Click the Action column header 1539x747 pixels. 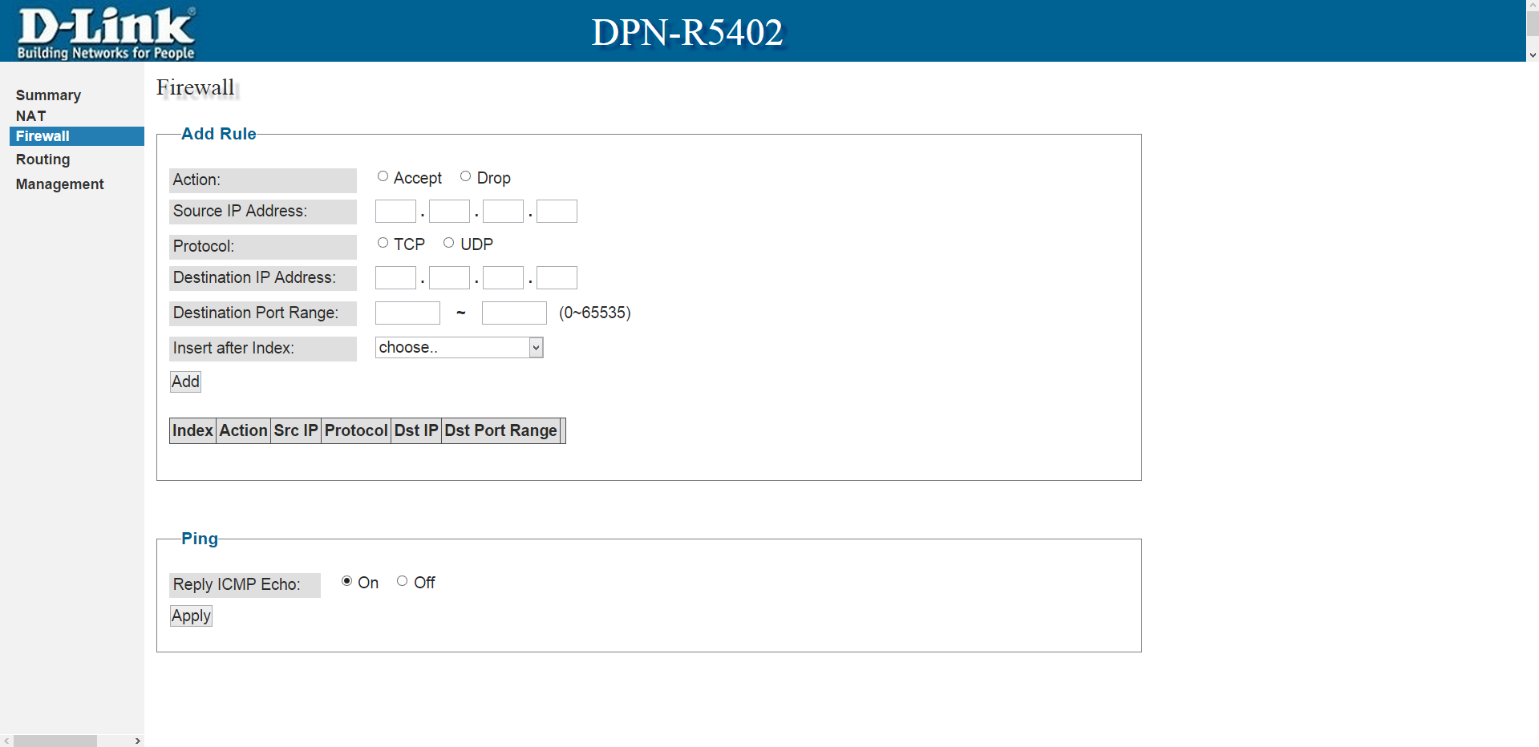pos(243,430)
